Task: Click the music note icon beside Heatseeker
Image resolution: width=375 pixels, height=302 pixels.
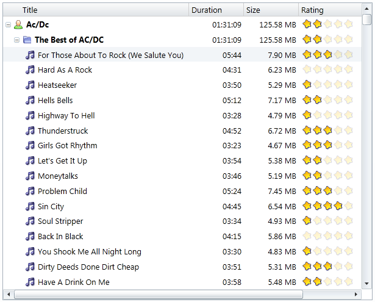Action: [x=30, y=85]
